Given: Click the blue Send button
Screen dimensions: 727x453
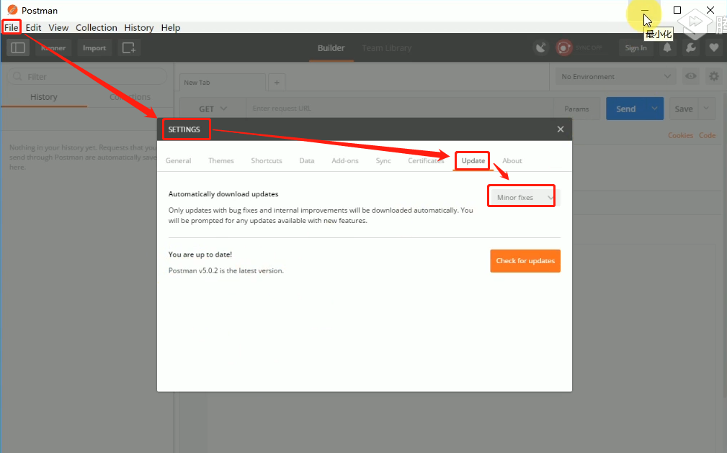Looking at the screenshot, I should (626, 109).
